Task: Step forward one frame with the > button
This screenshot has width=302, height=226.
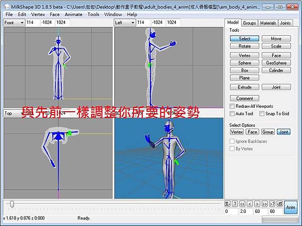Action: click(x=257, y=204)
